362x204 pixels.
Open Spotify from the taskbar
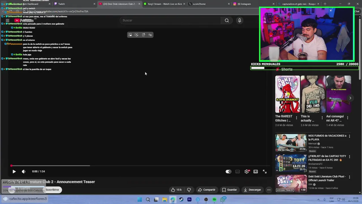[214, 199]
